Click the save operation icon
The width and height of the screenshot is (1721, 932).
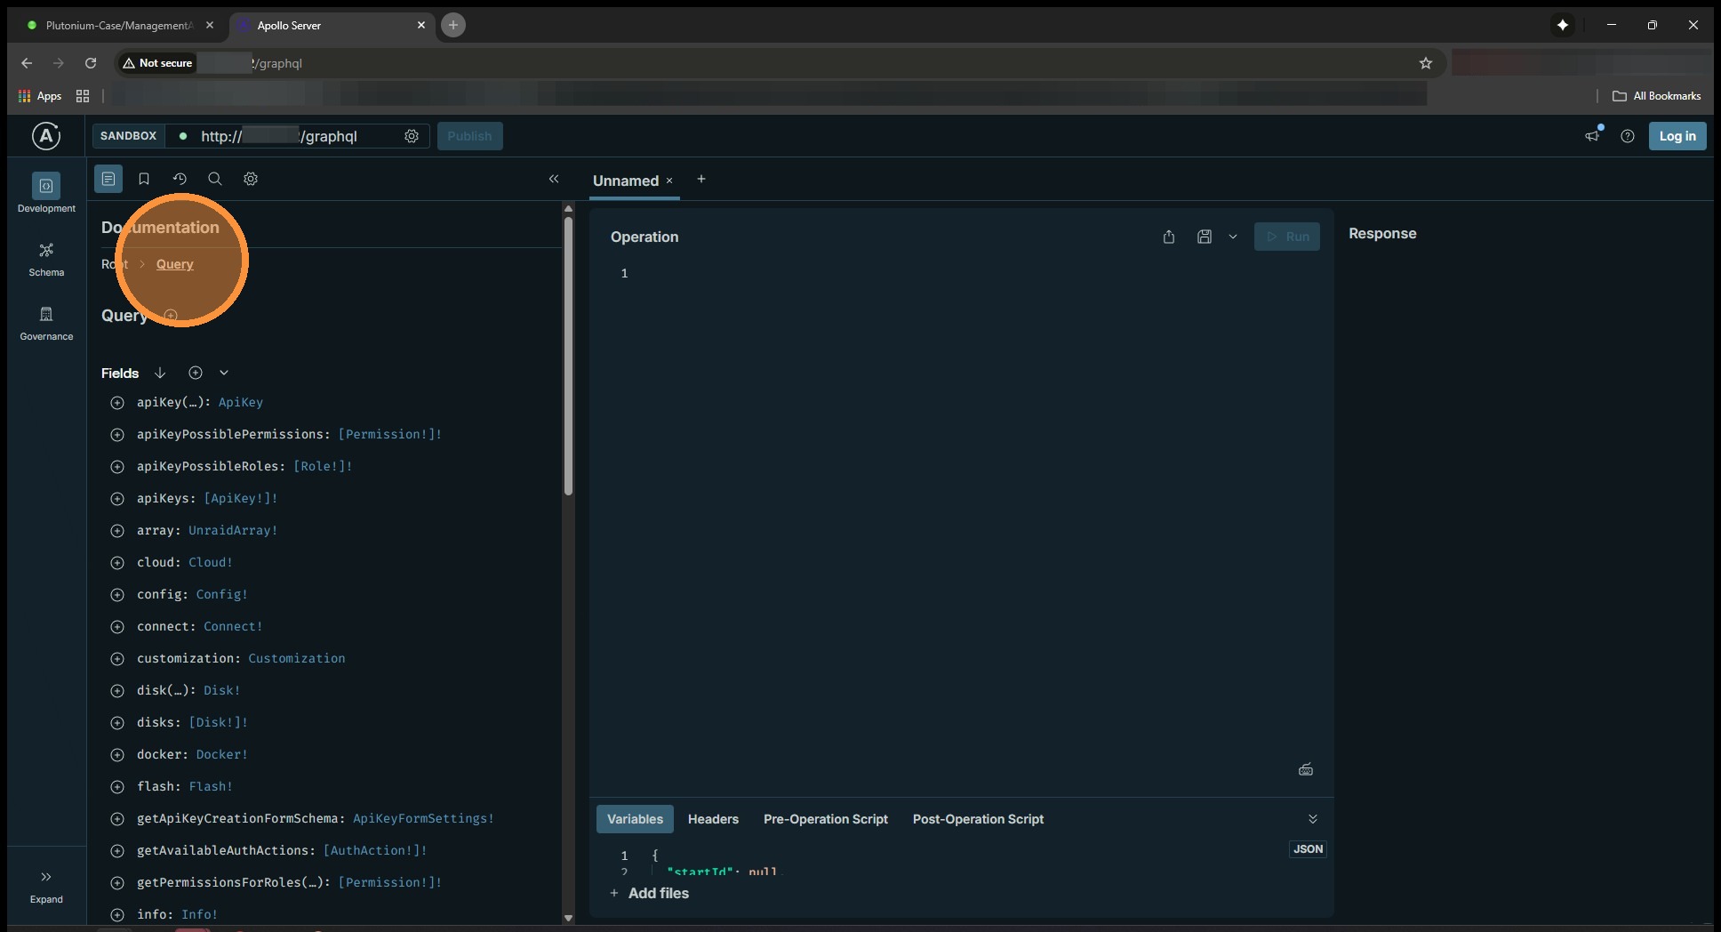pyautogui.click(x=1205, y=237)
